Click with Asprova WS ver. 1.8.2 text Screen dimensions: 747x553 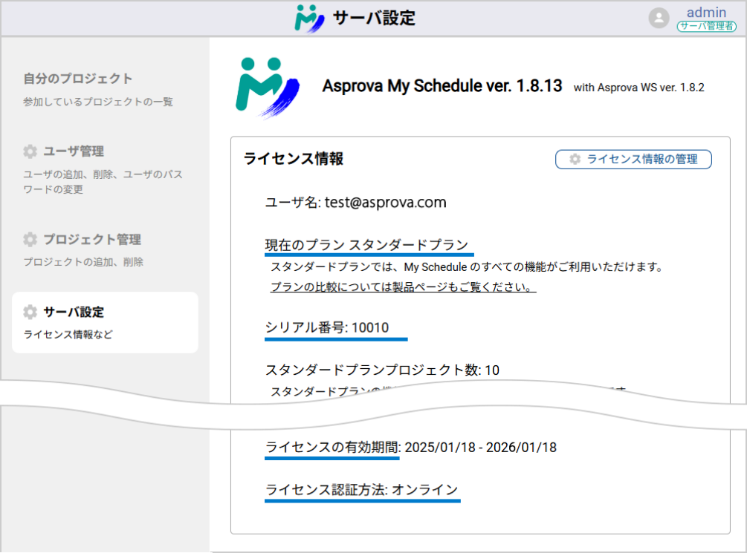(x=639, y=88)
